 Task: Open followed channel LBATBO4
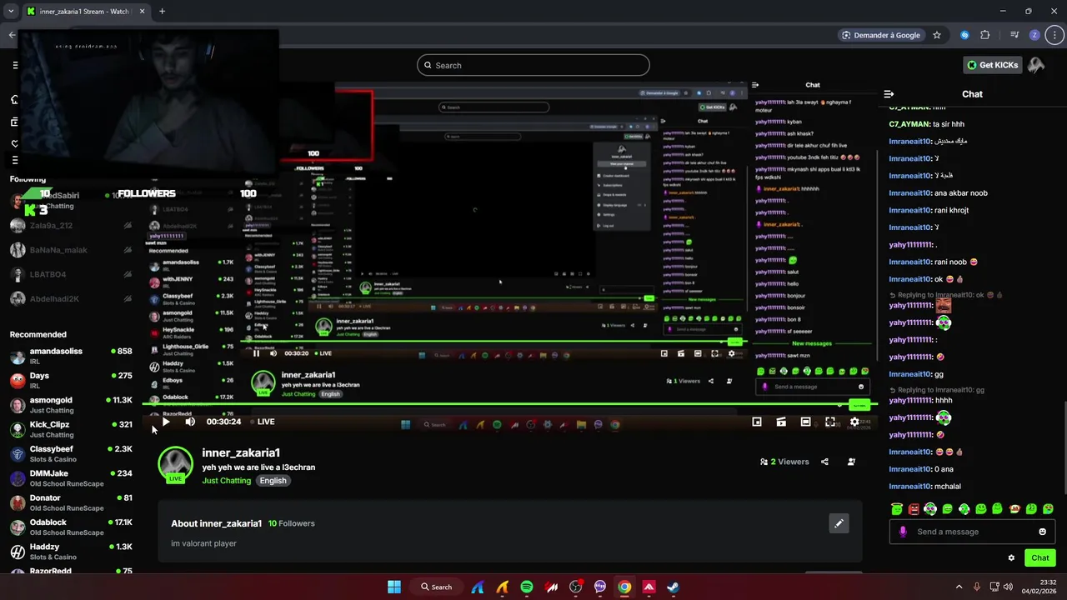click(x=71, y=274)
